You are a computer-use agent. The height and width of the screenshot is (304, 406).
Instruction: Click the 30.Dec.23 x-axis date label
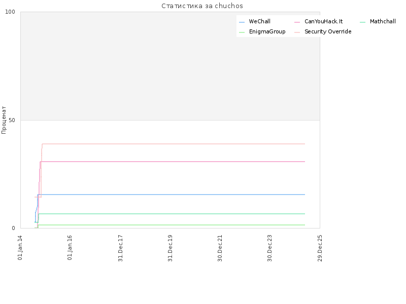(x=270, y=248)
